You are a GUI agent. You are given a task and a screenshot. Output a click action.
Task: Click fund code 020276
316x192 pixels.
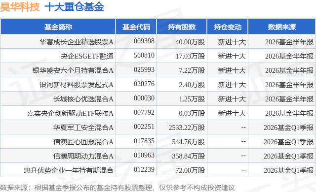click(144, 84)
